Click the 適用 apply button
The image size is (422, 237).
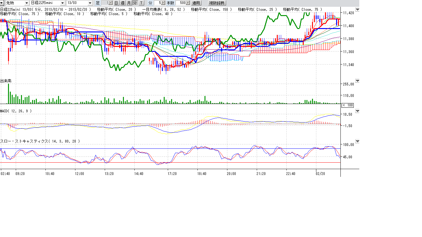coord(196,3)
